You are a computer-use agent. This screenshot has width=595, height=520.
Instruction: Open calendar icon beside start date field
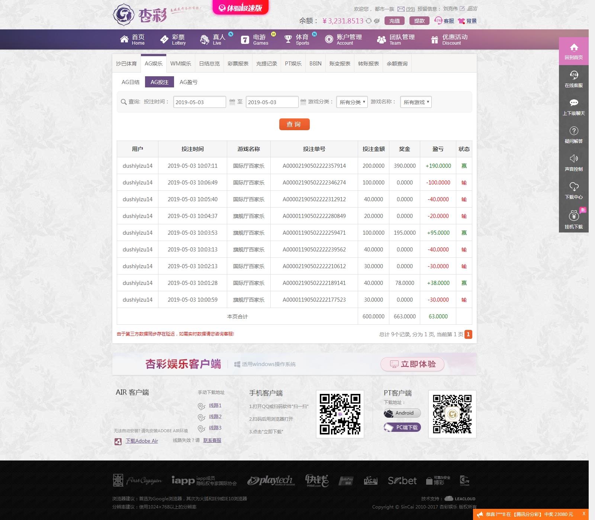[x=232, y=102]
